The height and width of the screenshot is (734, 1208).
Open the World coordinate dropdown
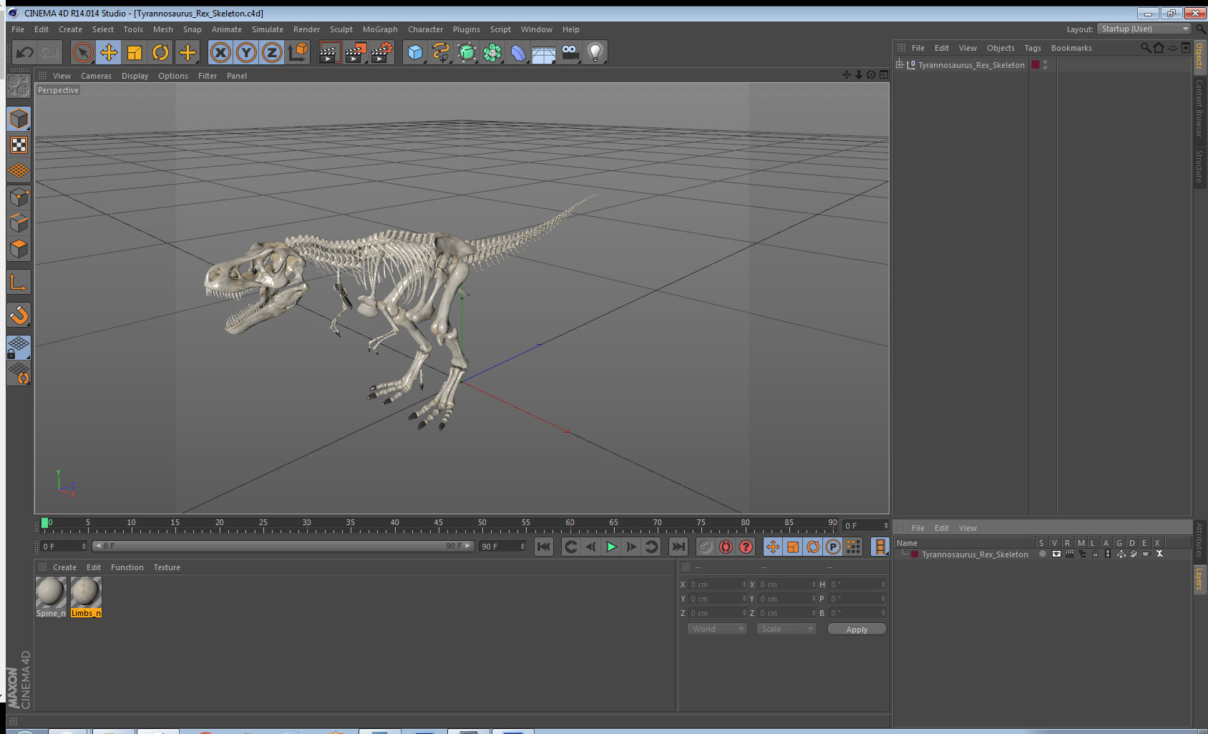click(x=717, y=629)
